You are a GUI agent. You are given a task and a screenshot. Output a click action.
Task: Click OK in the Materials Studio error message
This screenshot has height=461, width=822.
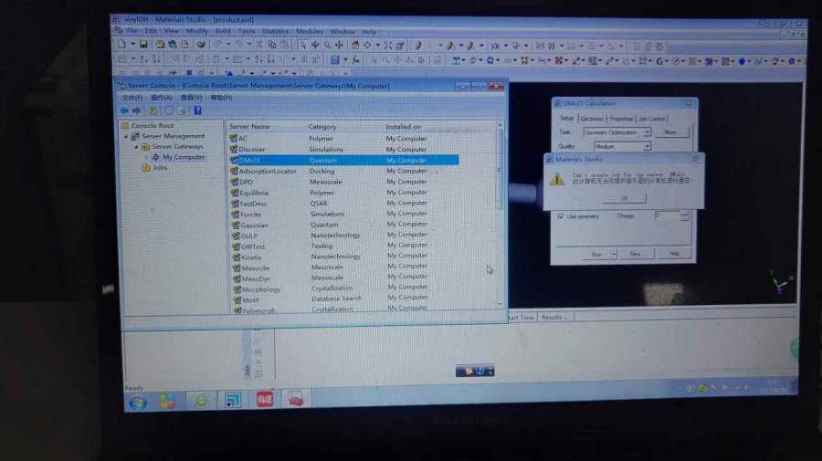pos(624,198)
